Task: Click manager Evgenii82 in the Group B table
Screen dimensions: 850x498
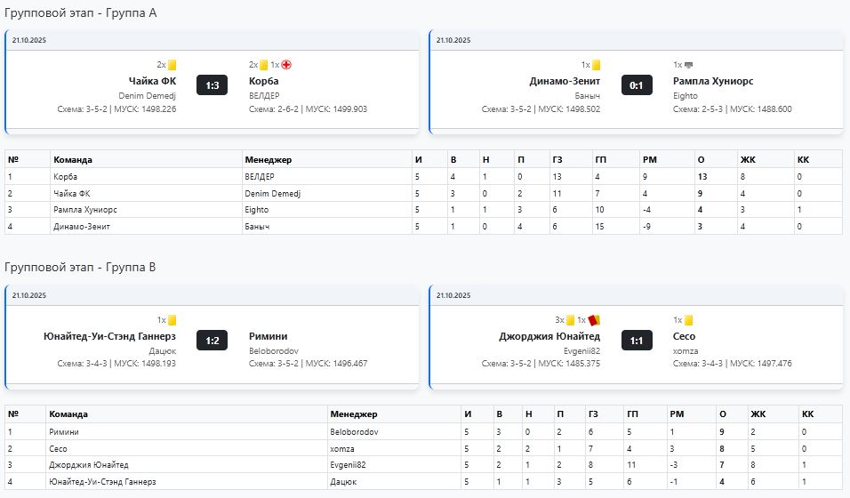Action: point(348,464)
